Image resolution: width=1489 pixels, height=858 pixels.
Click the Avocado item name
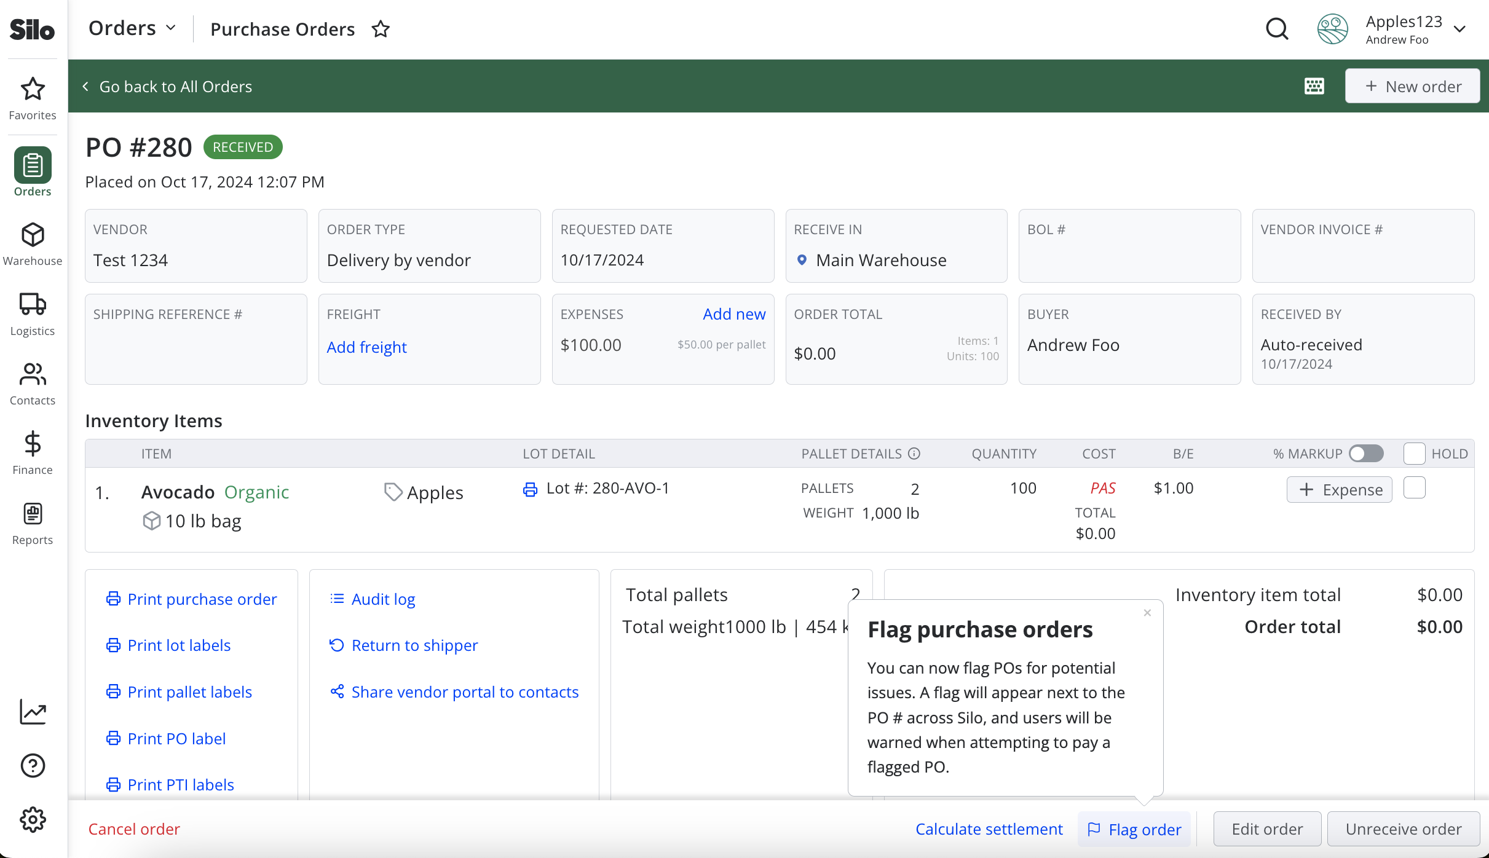[178, 492]
